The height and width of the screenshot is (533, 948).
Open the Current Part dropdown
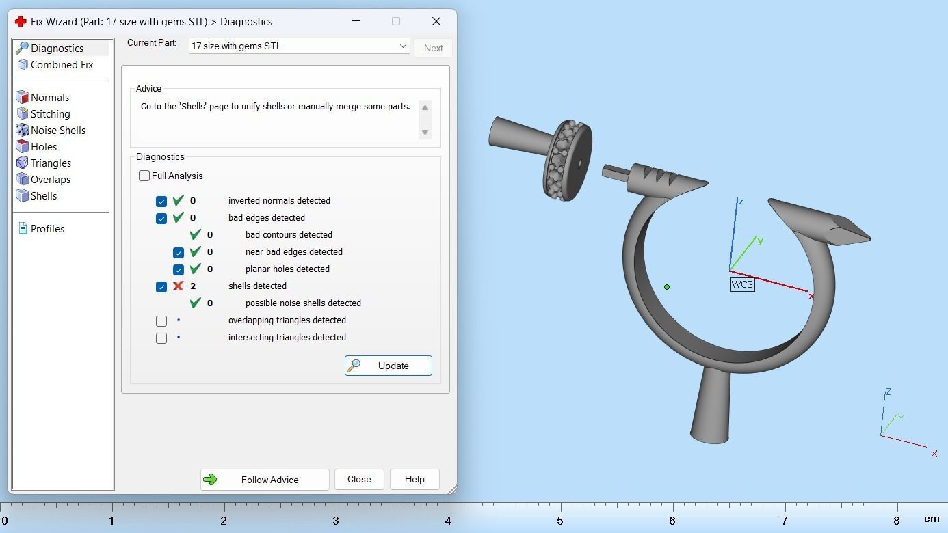coord(300,46)
